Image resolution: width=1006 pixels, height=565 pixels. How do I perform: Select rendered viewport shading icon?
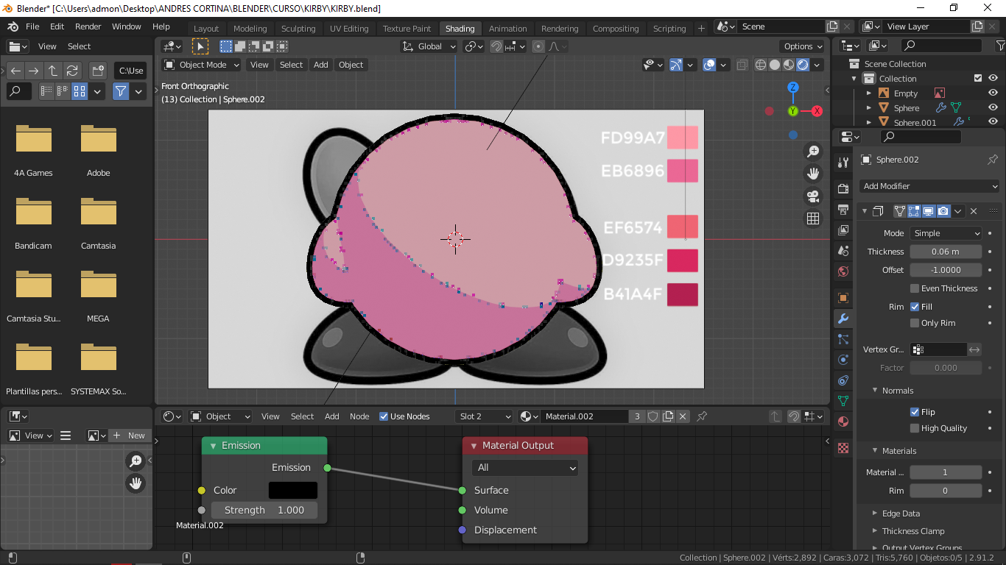pyautogui.click(x=803, y=65)
